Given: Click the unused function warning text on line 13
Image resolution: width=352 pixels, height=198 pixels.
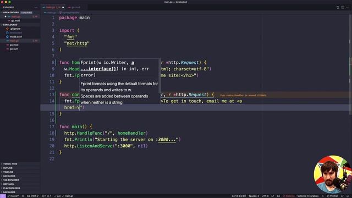Looking at the screenshot, I should (243, 95).
